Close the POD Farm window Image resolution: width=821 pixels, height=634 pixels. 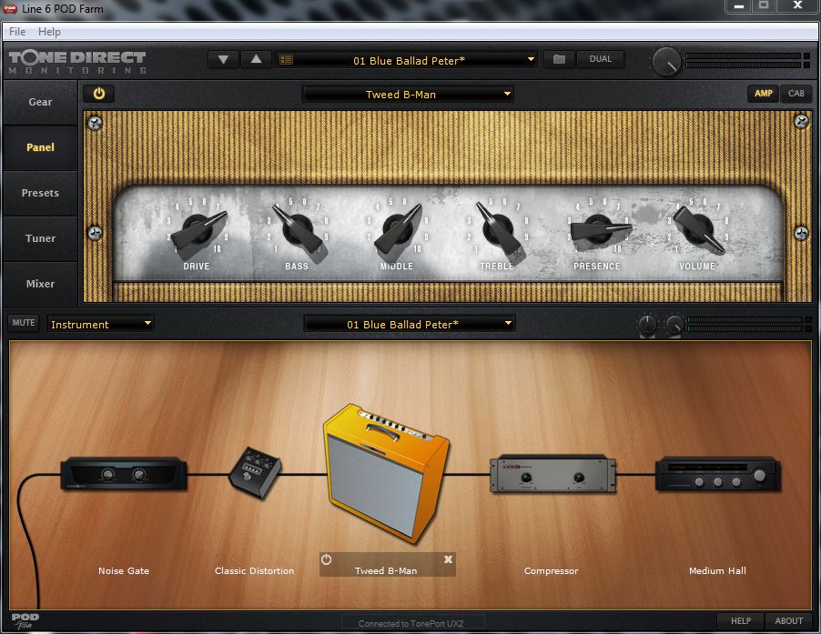point(797,6)
